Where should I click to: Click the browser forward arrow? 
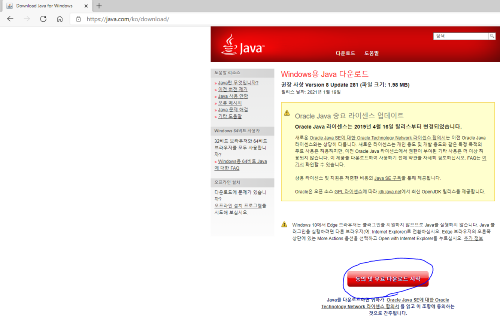coord(27,19)
